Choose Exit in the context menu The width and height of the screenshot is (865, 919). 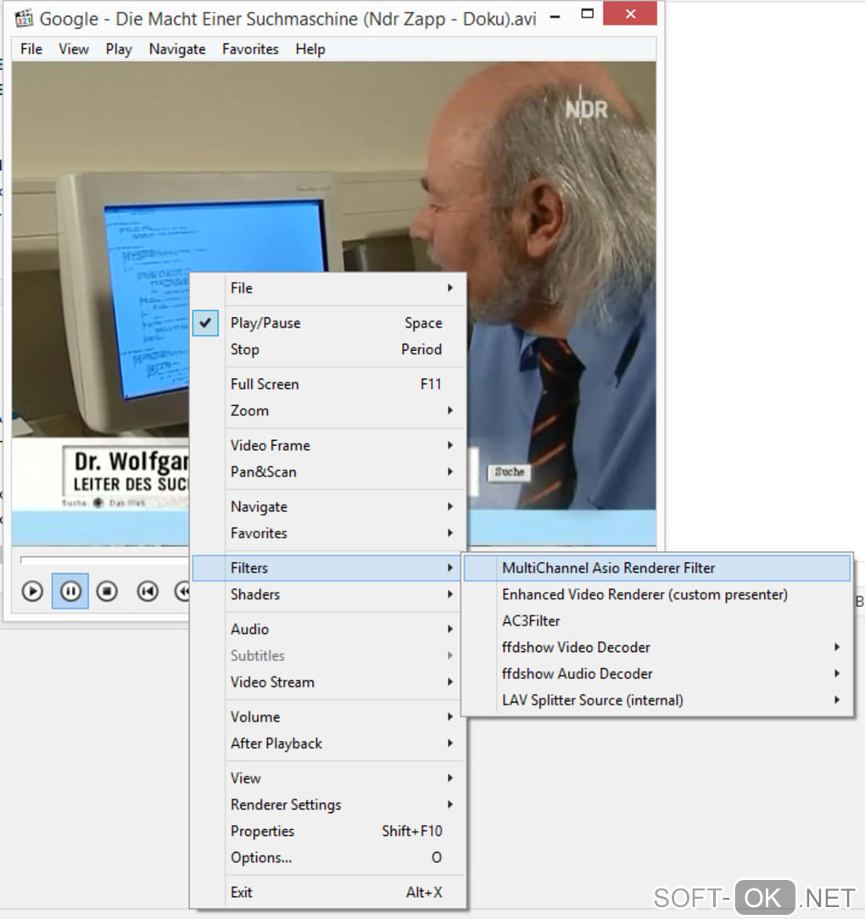[x=328, y=892]
